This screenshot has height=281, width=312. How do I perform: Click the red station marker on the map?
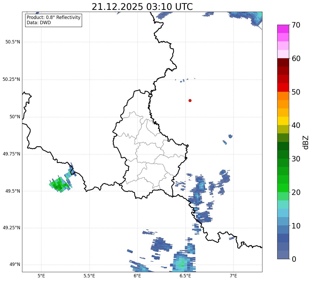(x=190, y=100)
